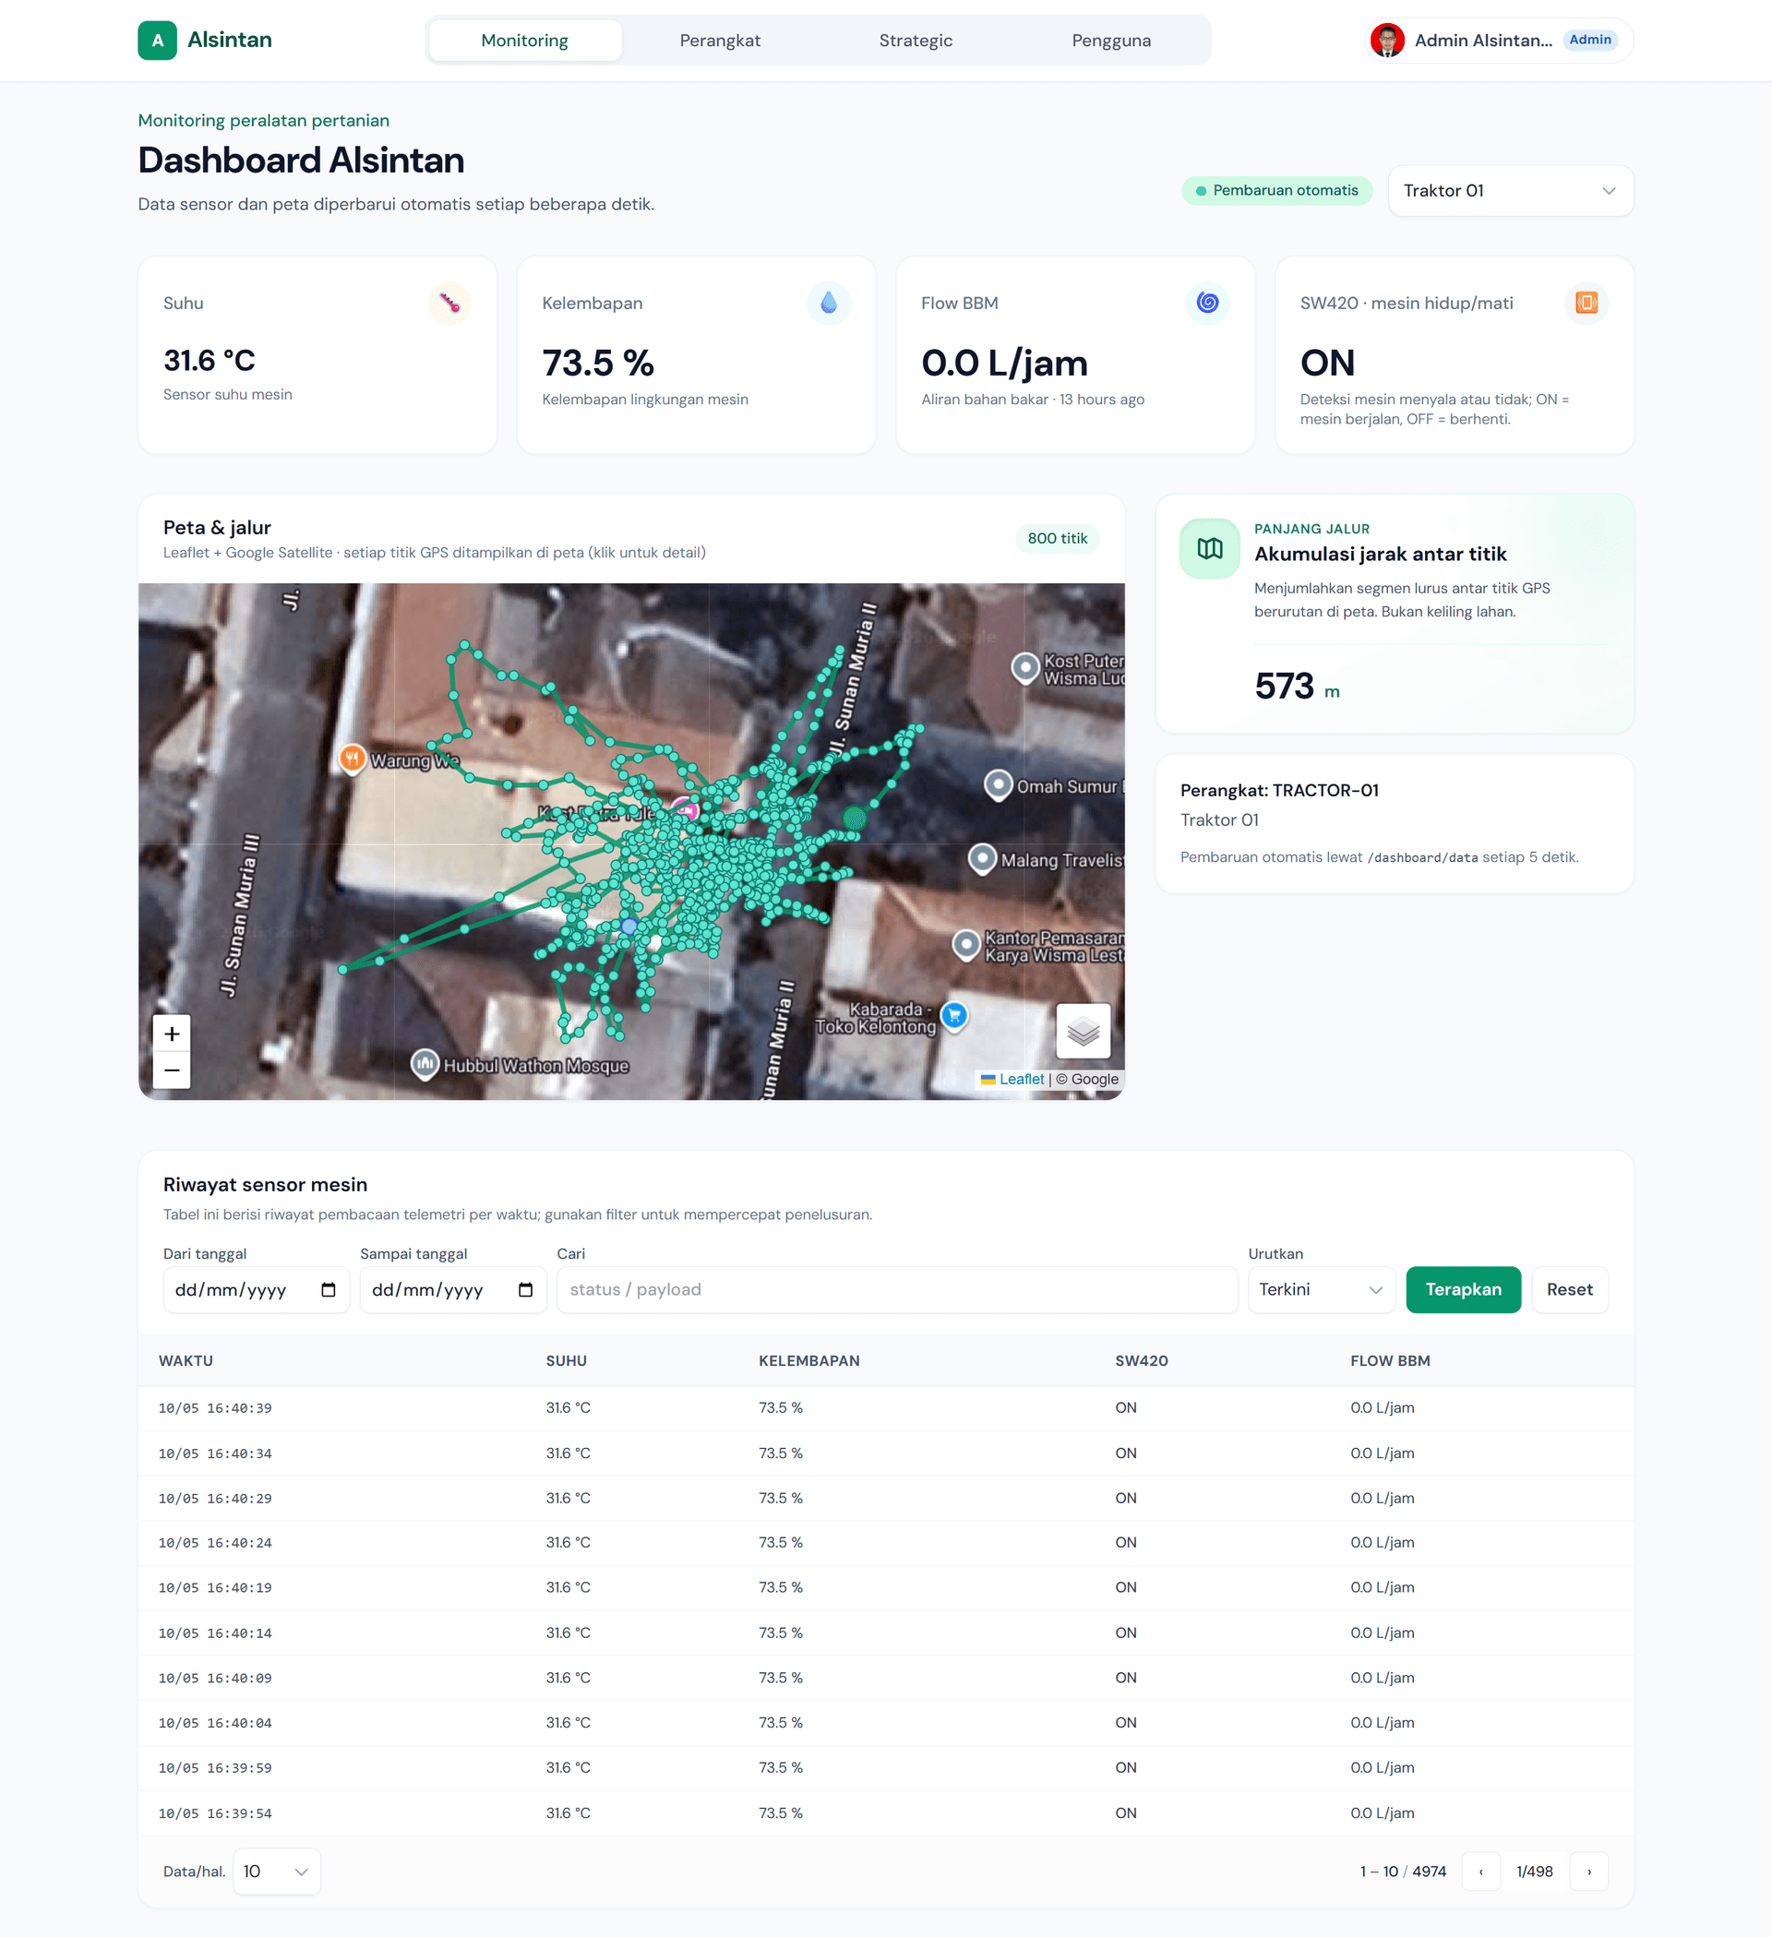This screenshot has width=1772, height=1937.
Task: Click the SW420 column header
Action: 1142,1361
